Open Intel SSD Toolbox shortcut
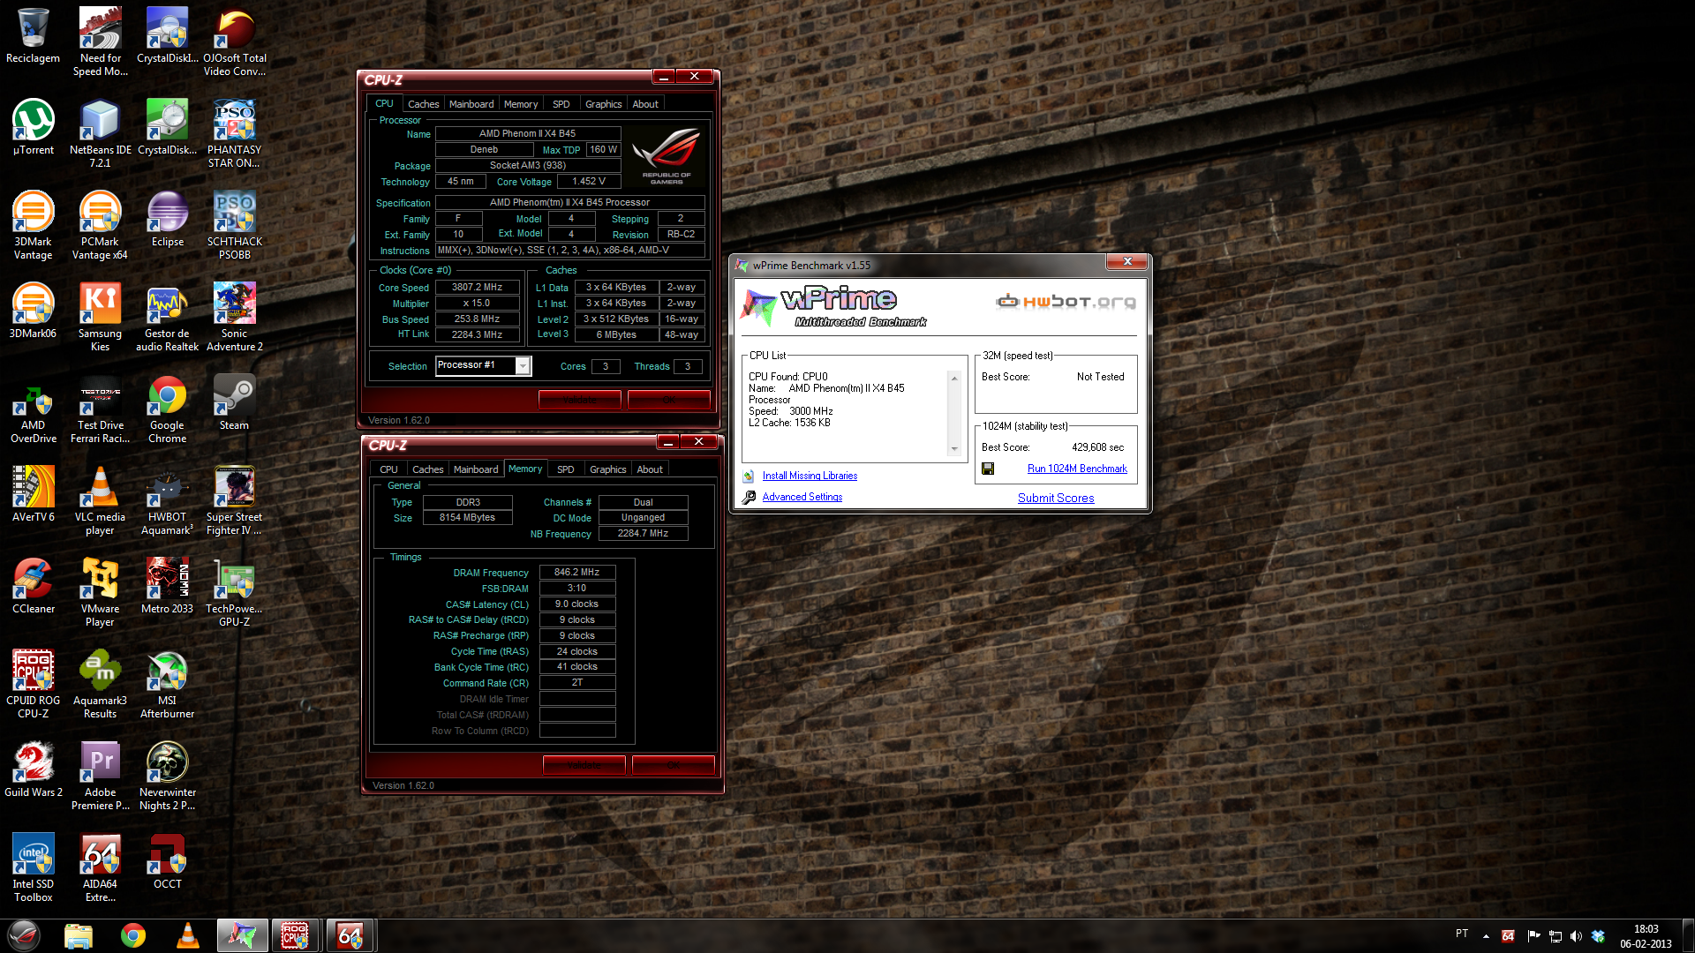 33,867
